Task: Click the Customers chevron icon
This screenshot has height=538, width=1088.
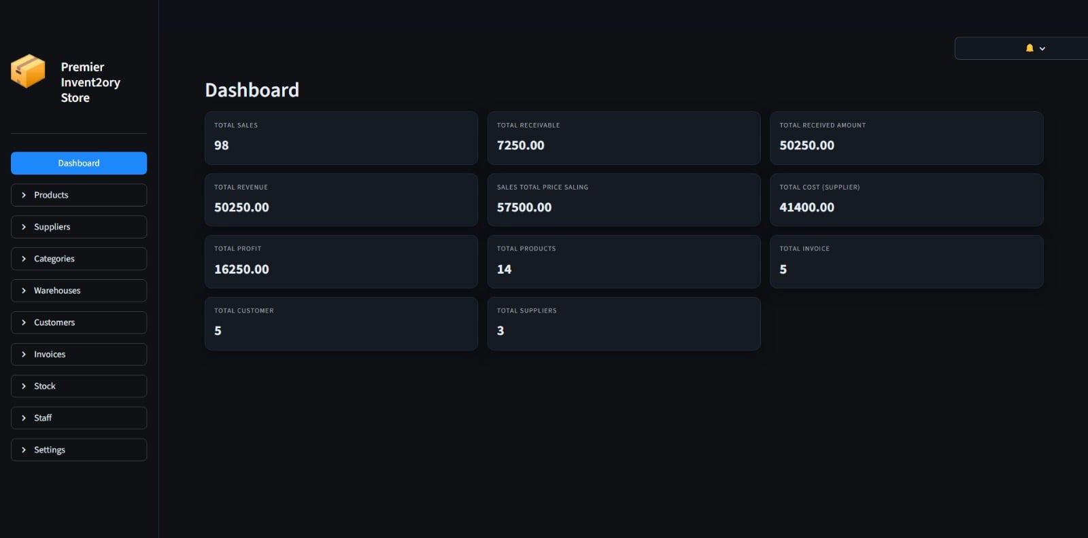Action: [24, 323]
